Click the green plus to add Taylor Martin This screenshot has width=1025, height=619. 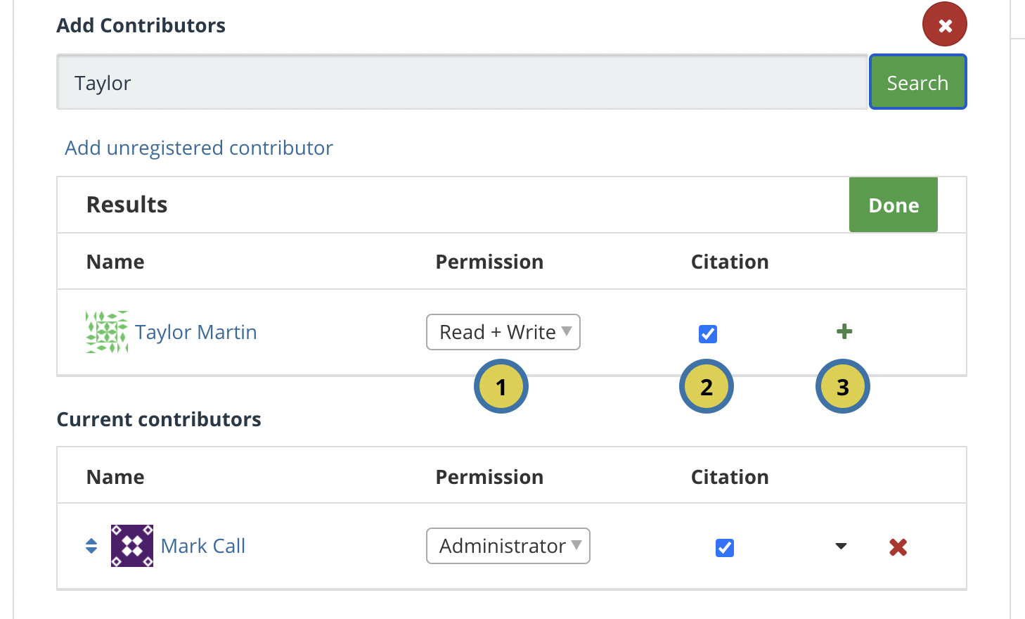[x=844, y=331]
